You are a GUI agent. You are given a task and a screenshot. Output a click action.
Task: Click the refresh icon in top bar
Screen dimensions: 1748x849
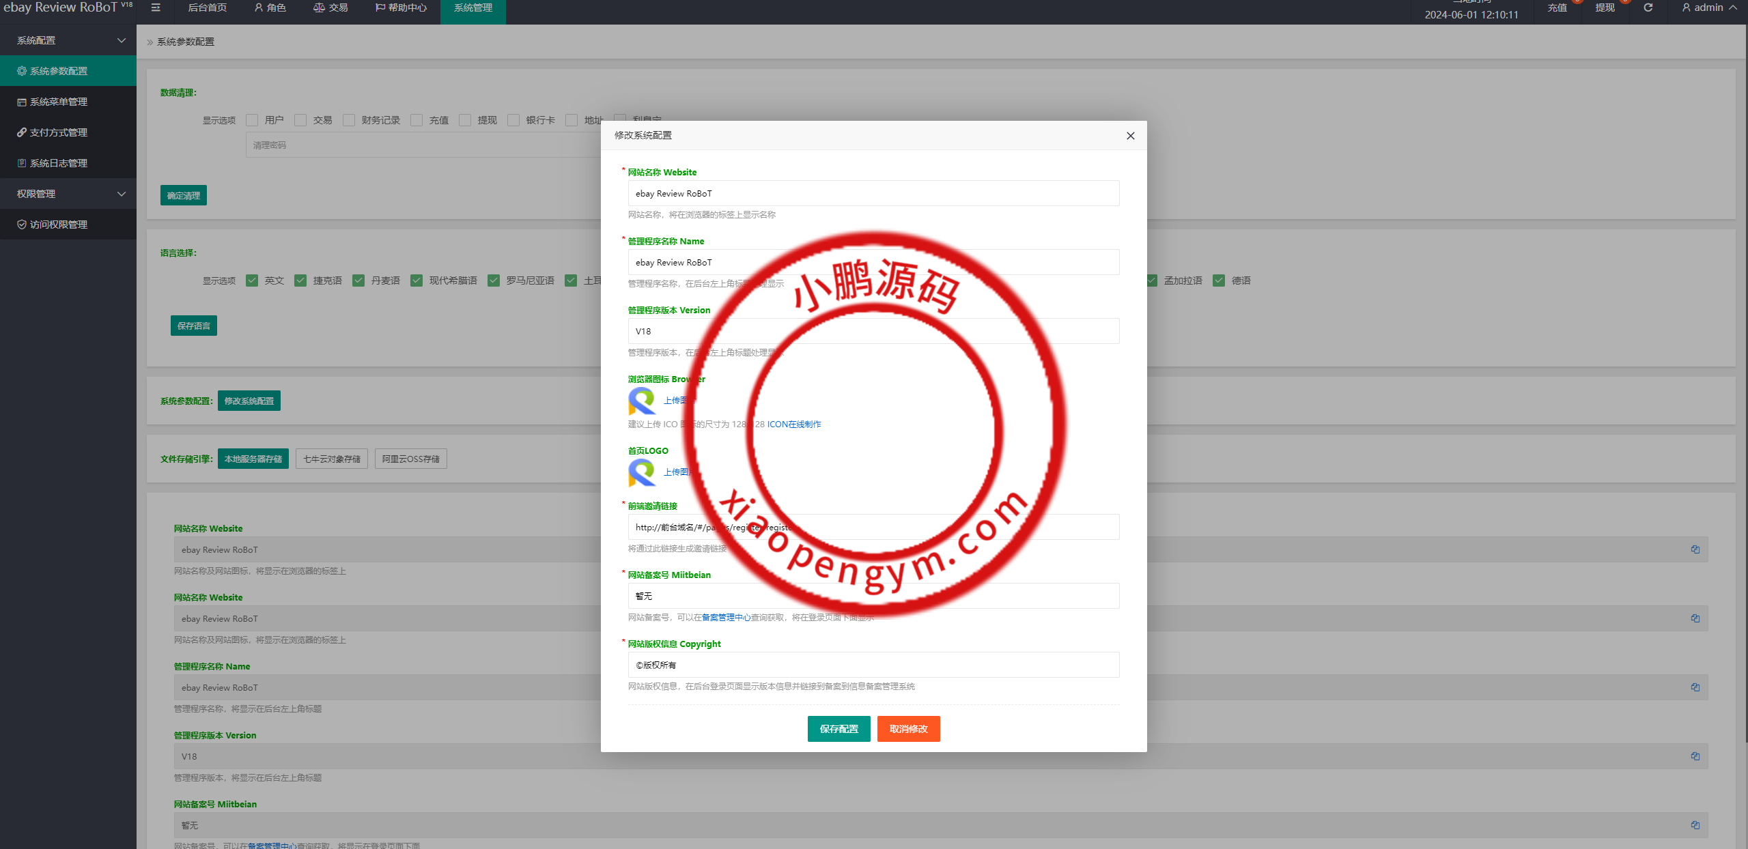tap(1648, 8)
